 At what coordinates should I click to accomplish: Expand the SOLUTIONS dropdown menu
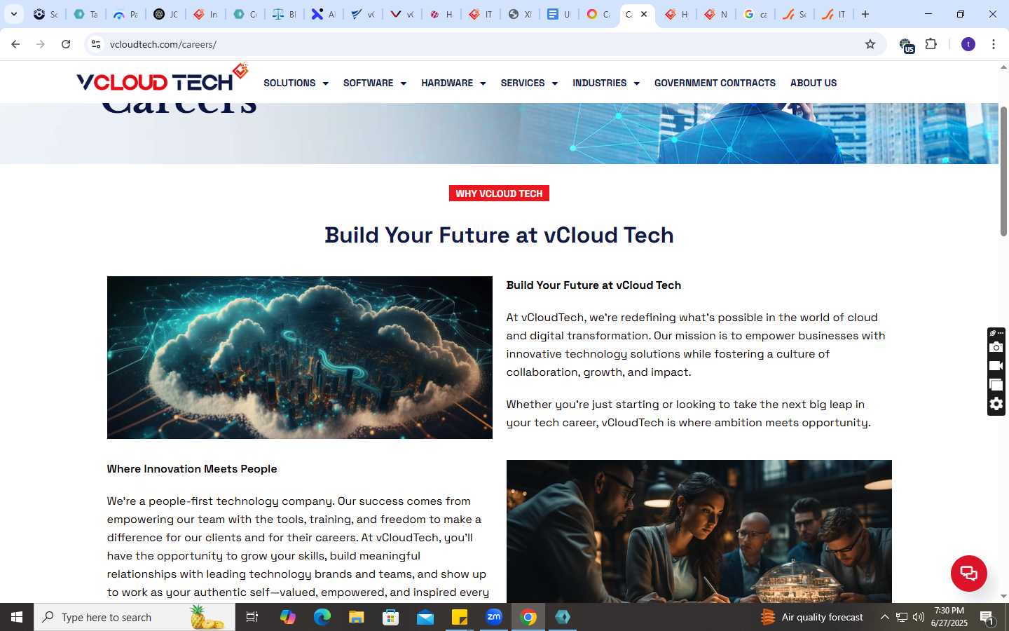pos(296,83)
